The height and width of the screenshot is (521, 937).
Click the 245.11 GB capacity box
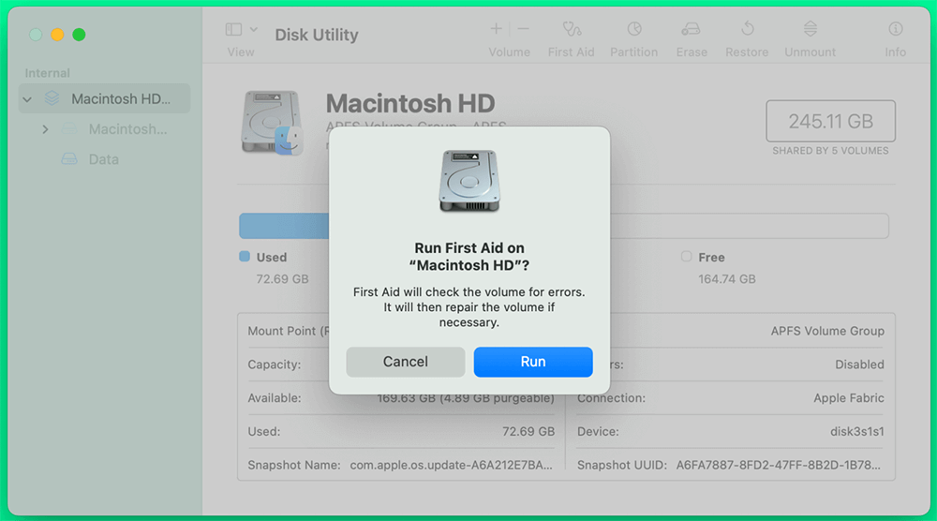[x=830, y=121]
